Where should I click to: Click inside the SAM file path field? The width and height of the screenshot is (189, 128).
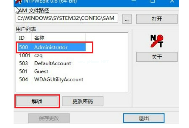point(67,18)
